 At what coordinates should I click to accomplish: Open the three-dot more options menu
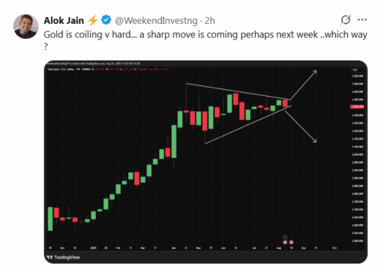coord(362,20)
